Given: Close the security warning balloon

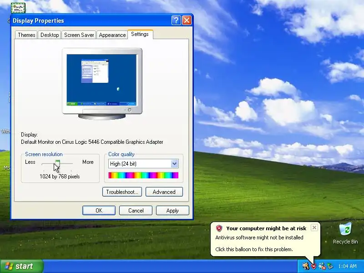Looking at the screenshot, I should (x=314, y=227).
